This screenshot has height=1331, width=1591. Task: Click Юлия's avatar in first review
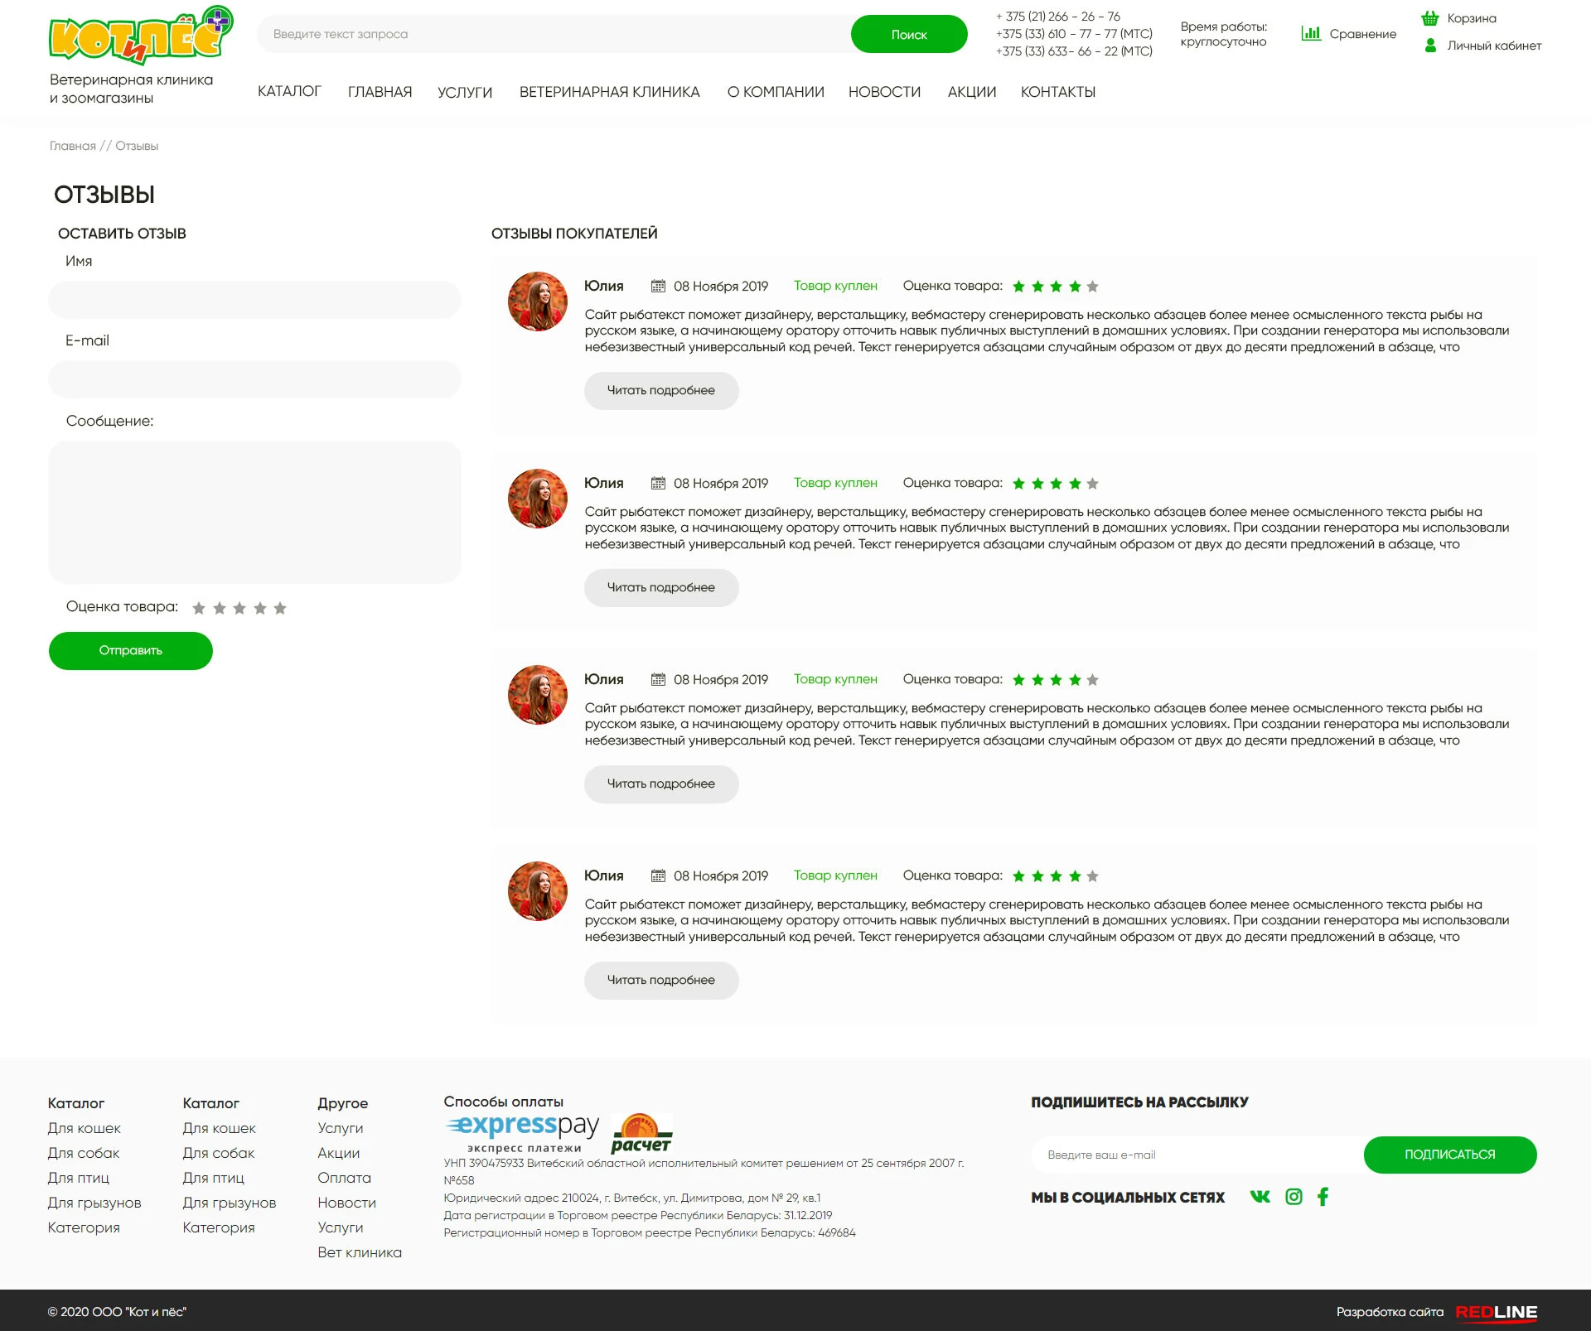[x=538, y=301]
